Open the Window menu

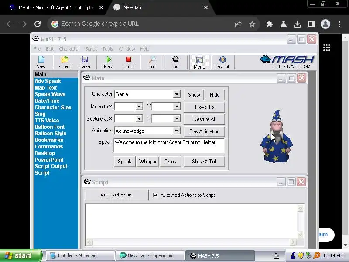(x=127, y=49)
